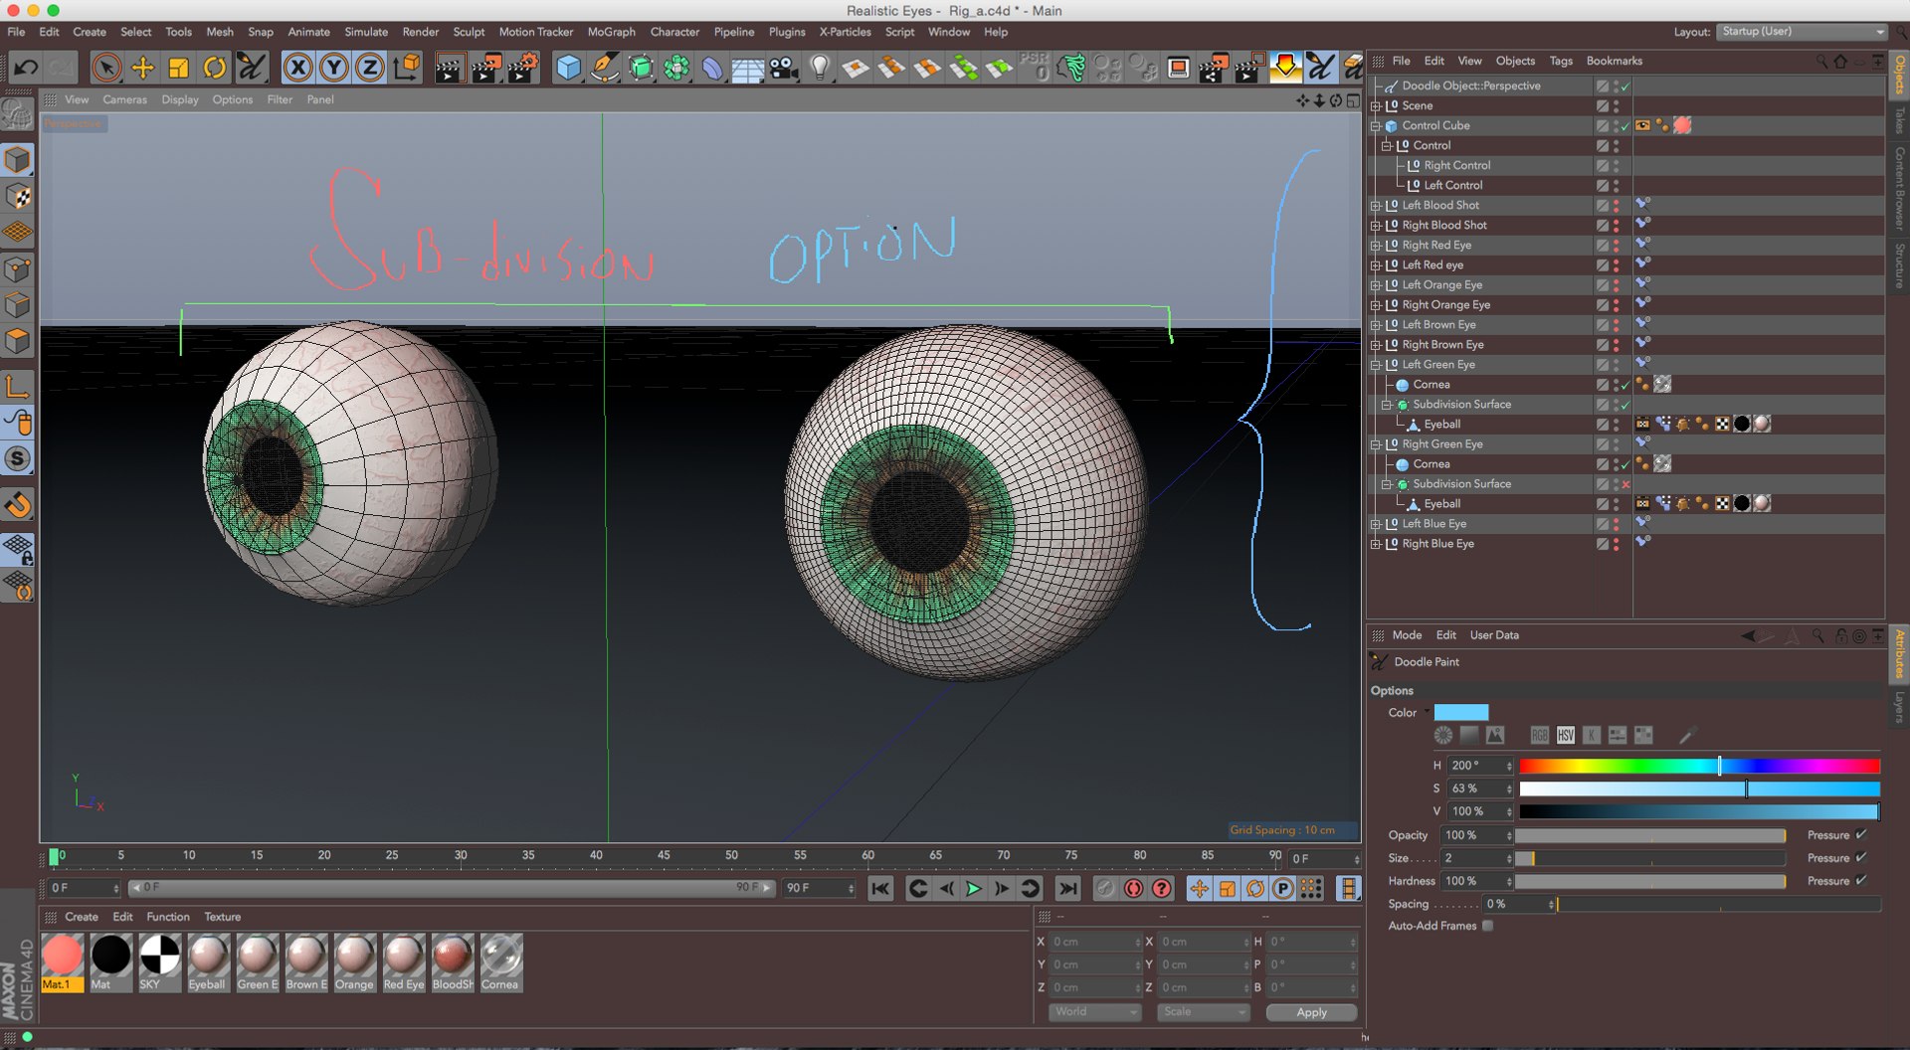Jump to the end of the animation
The image size is (1910, 1050).
point(1067,888)
